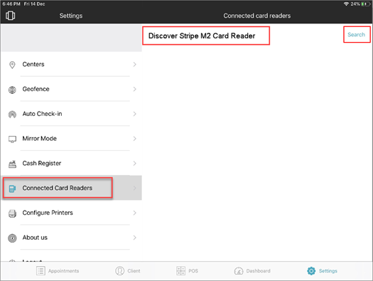The width and height of the screenshot is (373, 281).
Task: Tap the sidebar toggle icon in header
Action: (x=10, y=16)
